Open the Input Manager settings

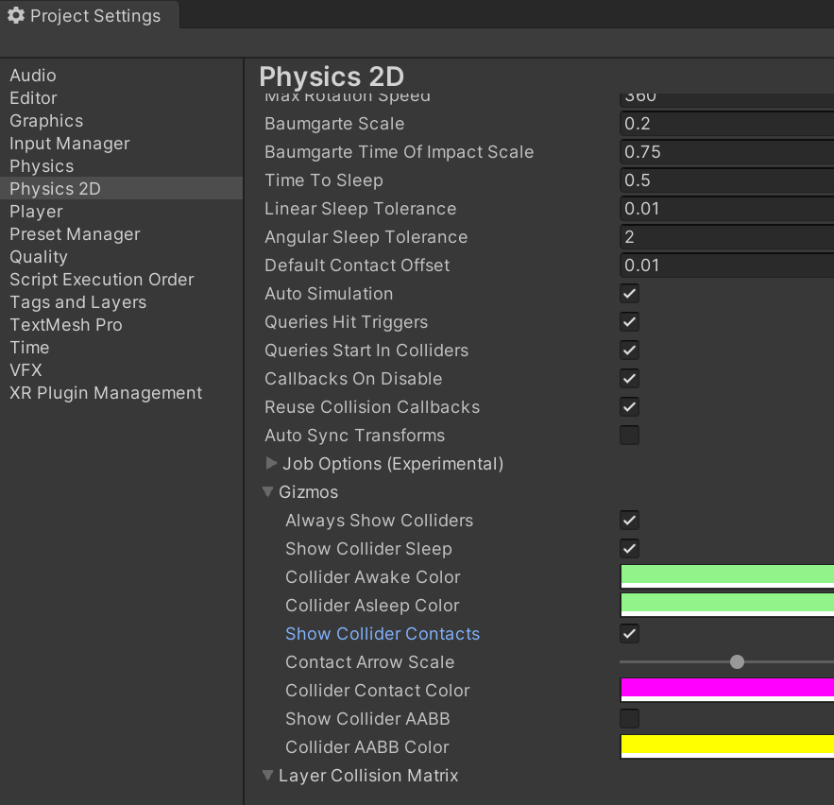coord(70,144)
